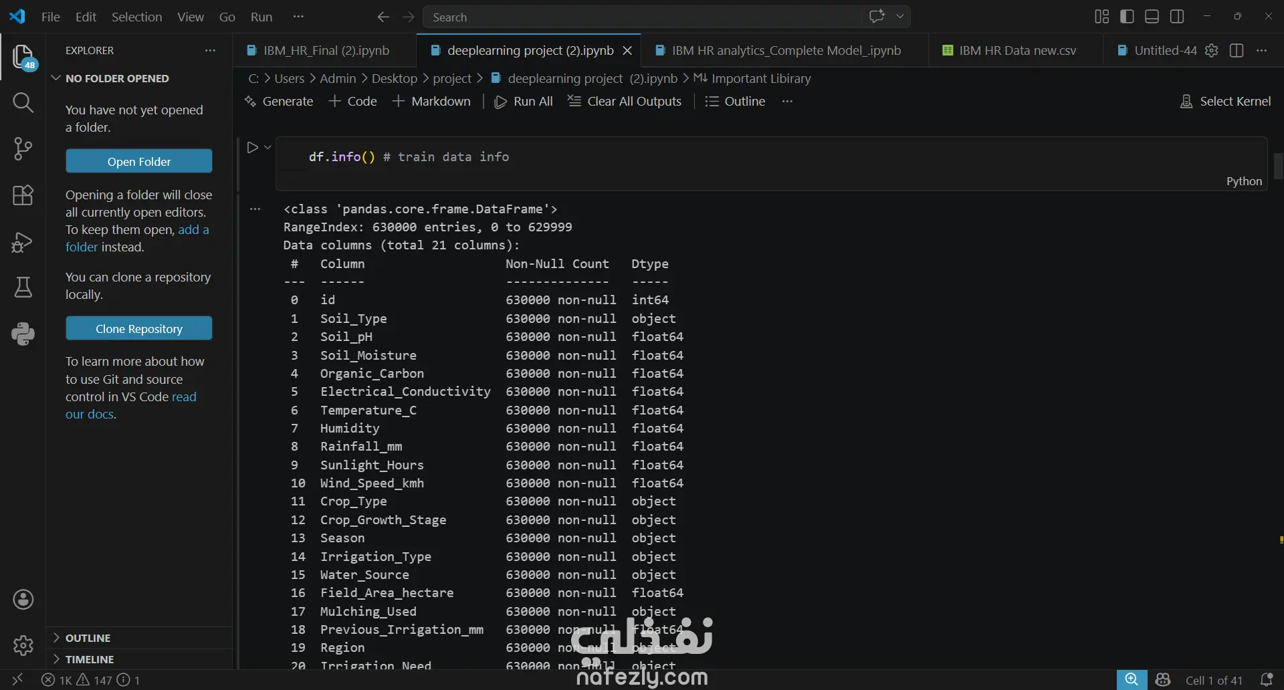The width and height of the screenshot is (1284, 690).
Task: Open notebook toolbar overflow after Outline
Action: (x=787, y=101)
